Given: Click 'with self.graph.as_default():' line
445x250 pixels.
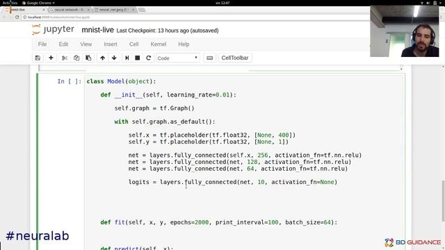Looking at the screenshot, I should tap(165, 122).
